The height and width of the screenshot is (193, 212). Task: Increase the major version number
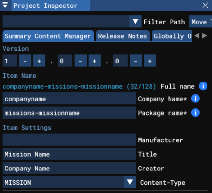tap(39, 61)
